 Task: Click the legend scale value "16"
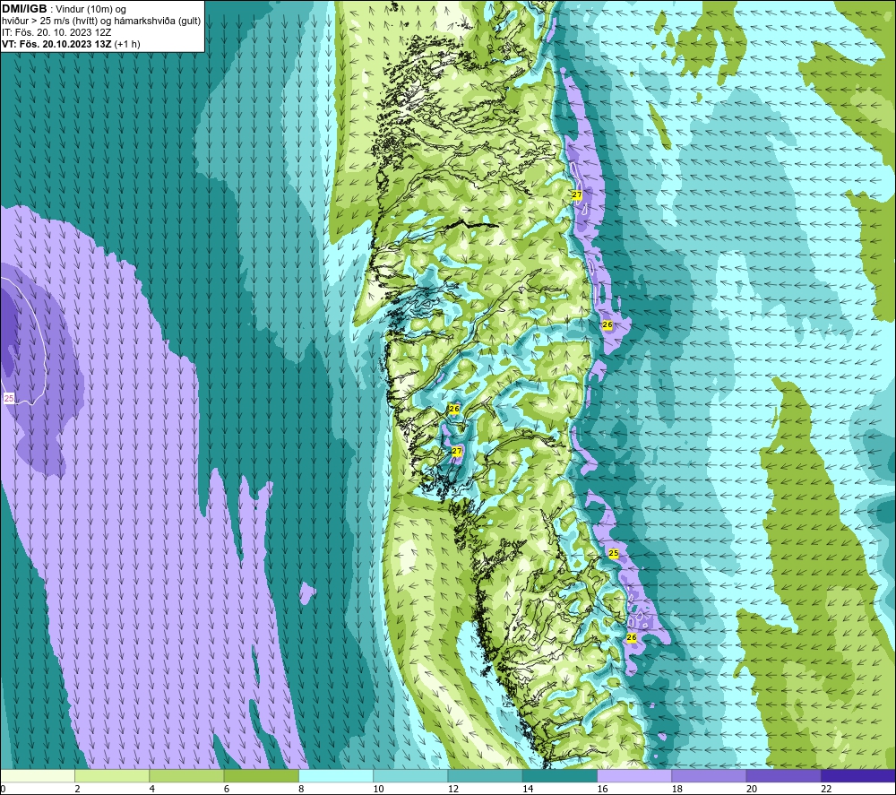(x=603, y=789)
